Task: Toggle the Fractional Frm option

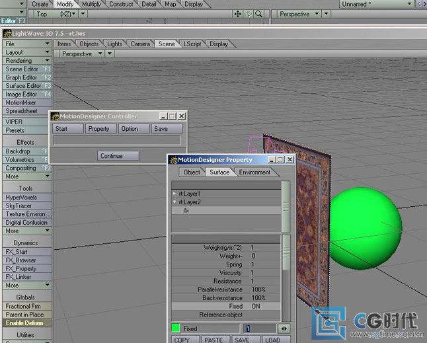Action: [x=26, y=306]
